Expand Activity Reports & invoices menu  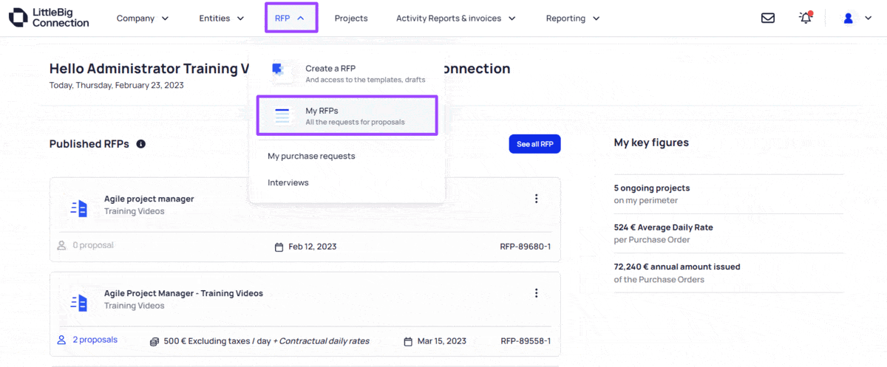[456, 18]
